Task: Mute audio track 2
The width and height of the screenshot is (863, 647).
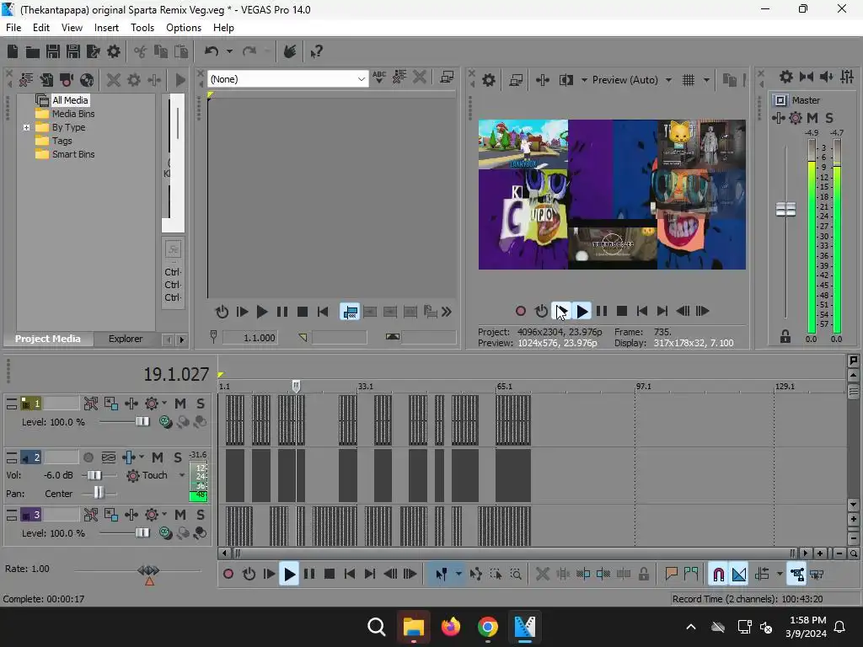Action: (158, 457)
